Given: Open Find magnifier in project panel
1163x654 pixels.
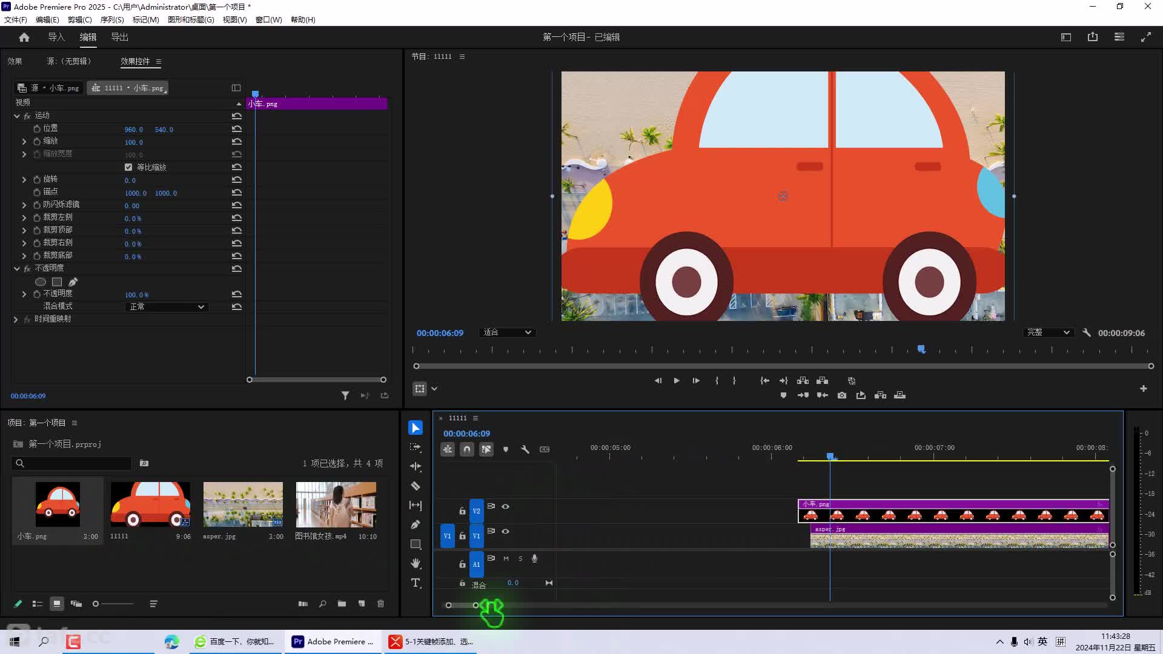Looking at the screenshot, I should point(323,604).
